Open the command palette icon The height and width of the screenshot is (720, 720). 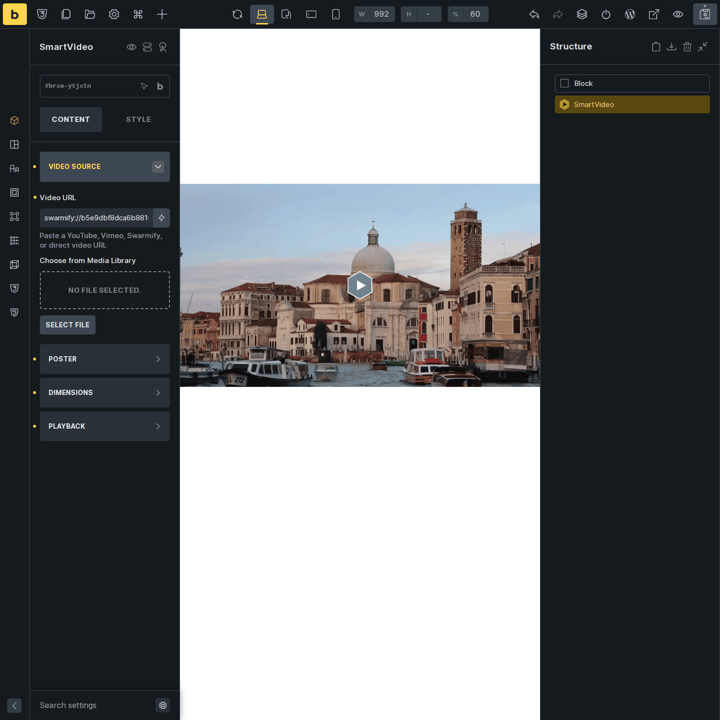[x=138, y=14]
